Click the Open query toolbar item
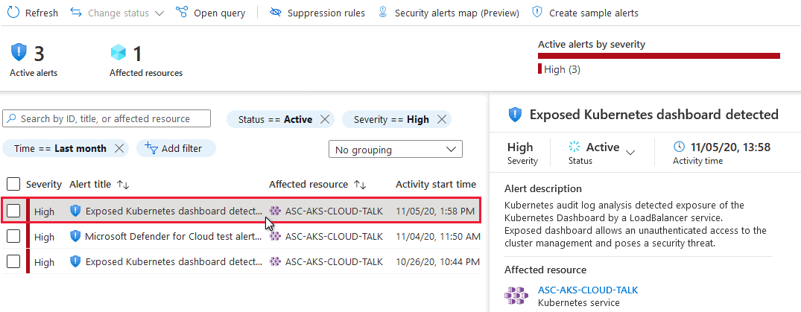 point(210,13)
